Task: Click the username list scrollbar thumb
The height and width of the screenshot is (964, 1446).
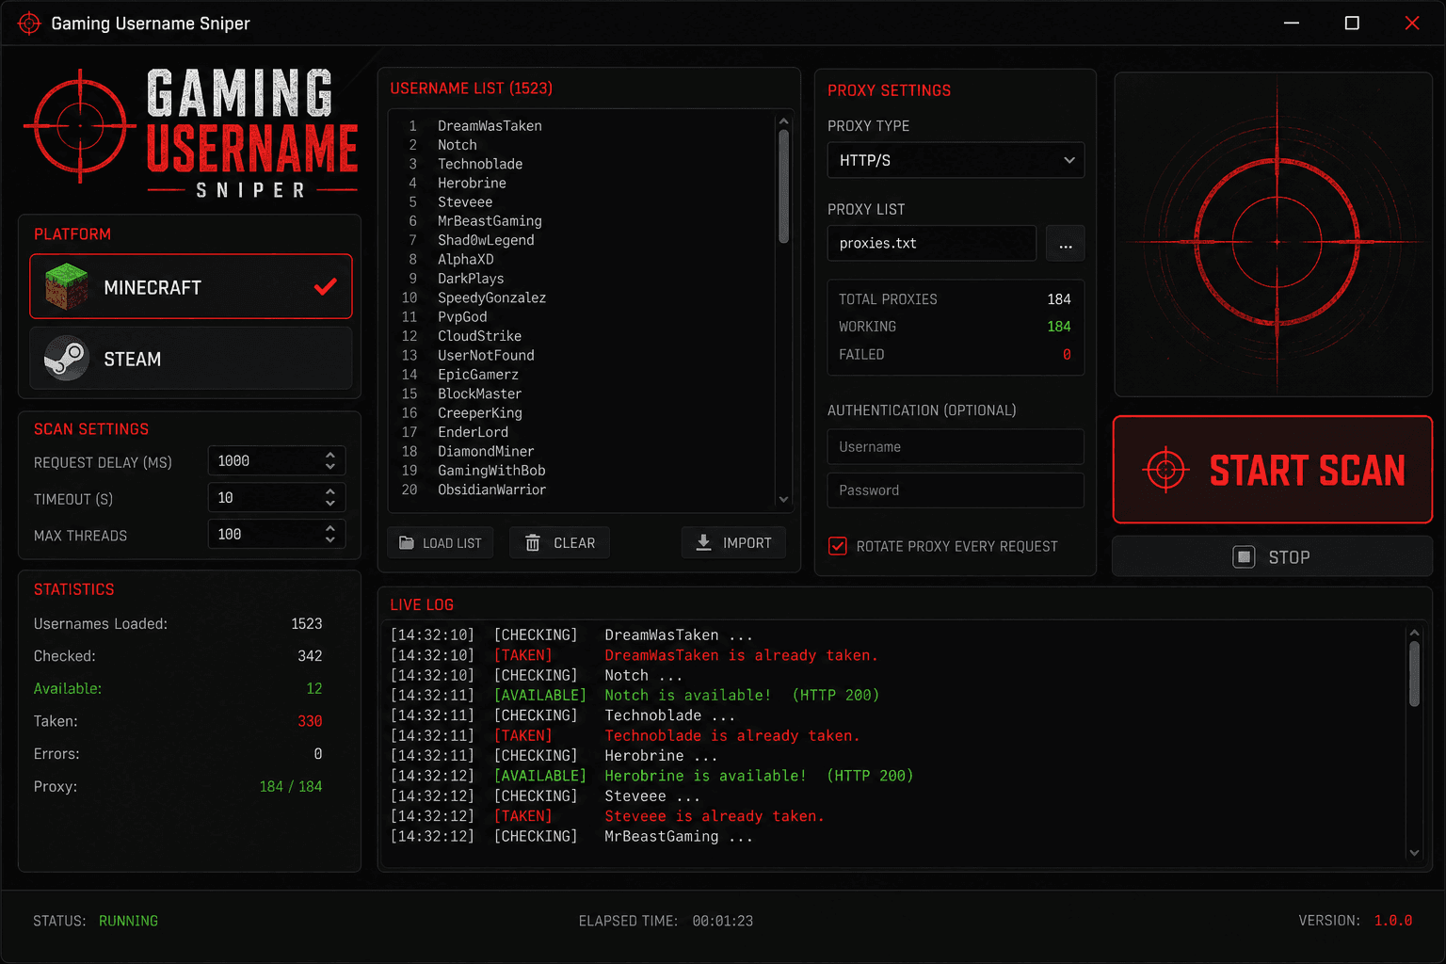Action: (784, 186)
